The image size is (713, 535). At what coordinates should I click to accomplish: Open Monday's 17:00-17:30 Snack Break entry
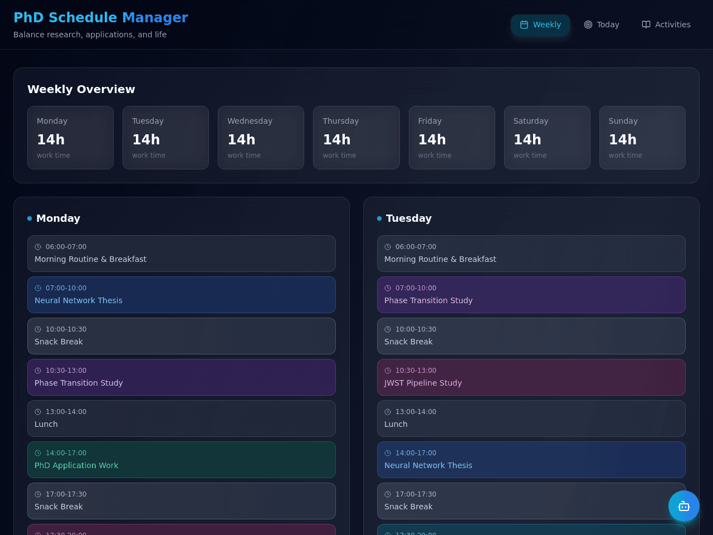182,501
